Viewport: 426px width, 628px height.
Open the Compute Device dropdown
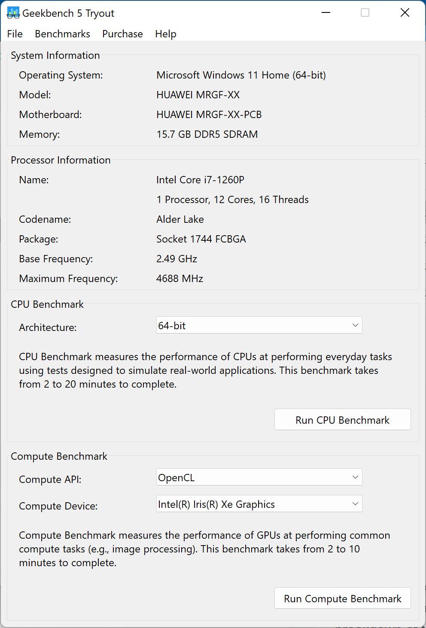pos(259,504)
